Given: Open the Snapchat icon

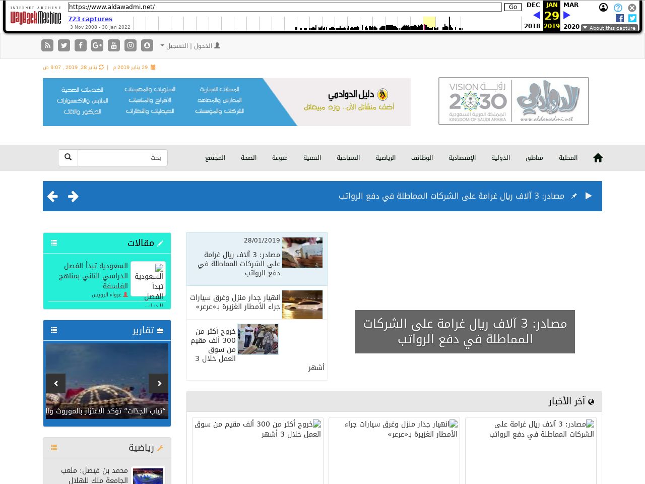Looking at the screenshot, I should point(147,45).
